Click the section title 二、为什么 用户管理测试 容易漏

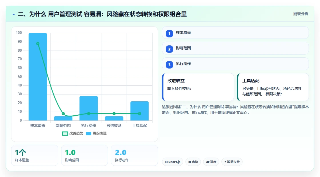pyautogui.click(x=102, y=14)
